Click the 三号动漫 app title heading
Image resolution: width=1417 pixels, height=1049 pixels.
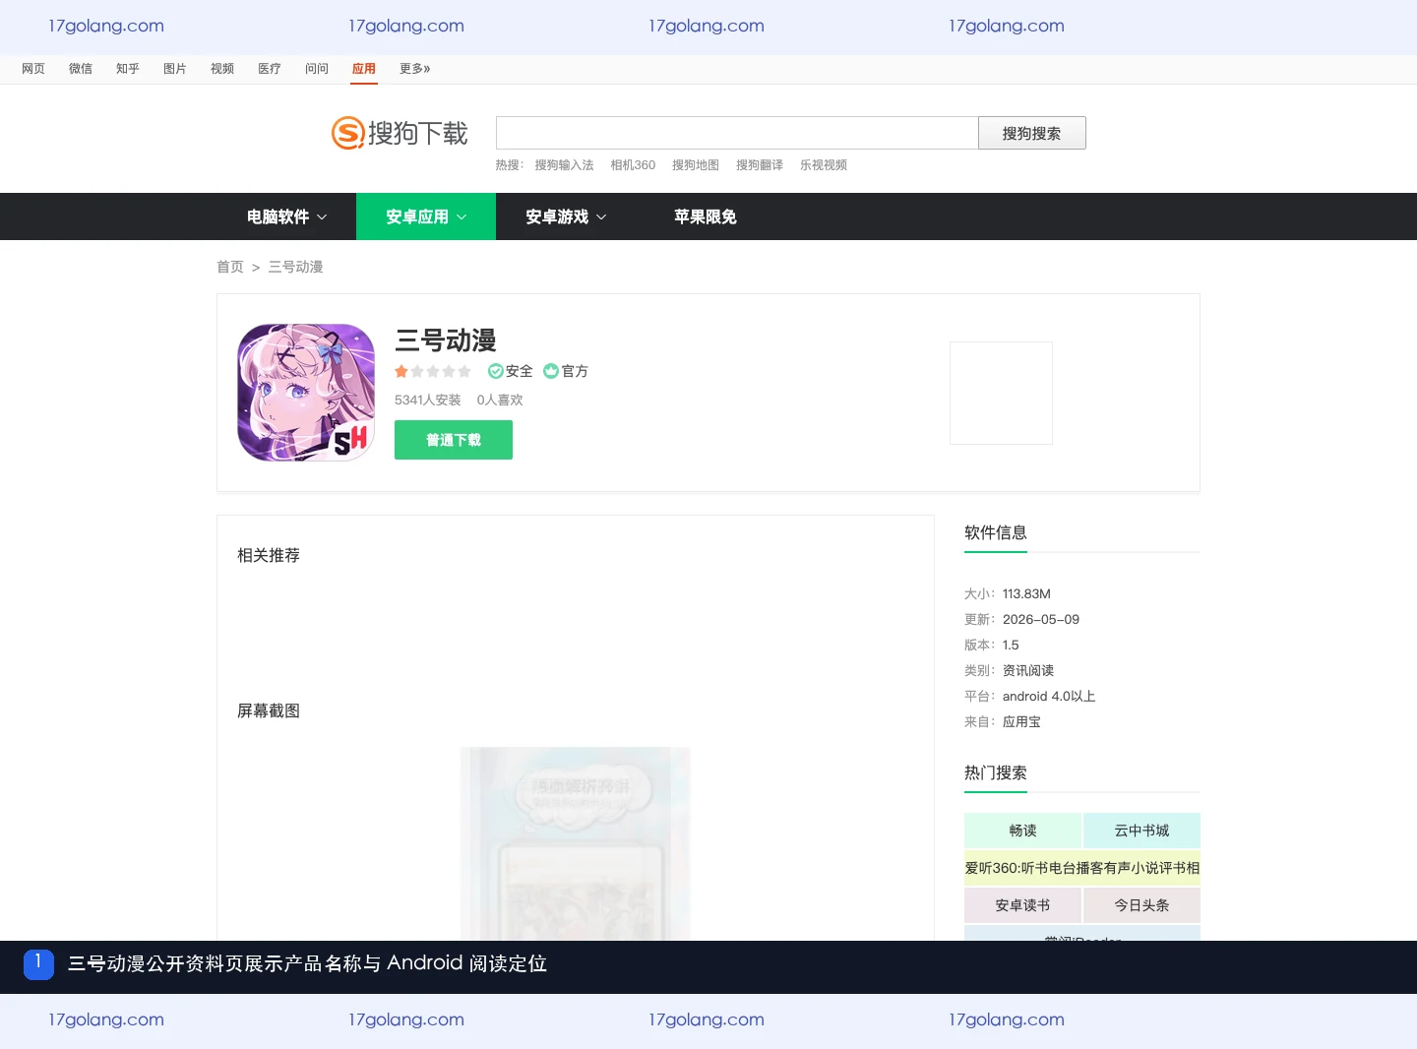click(446, 340)
